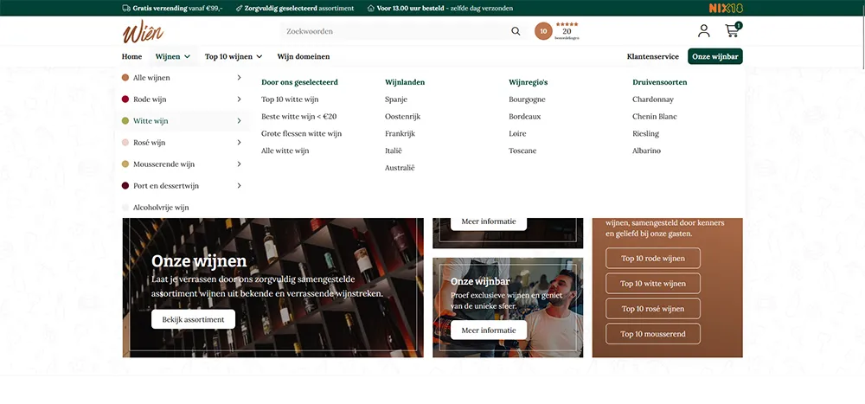Click the five-star rating with 20 reviews
The width and height of the screenshot is (865, 404).
pyautogui.click(x=567, y=31)
